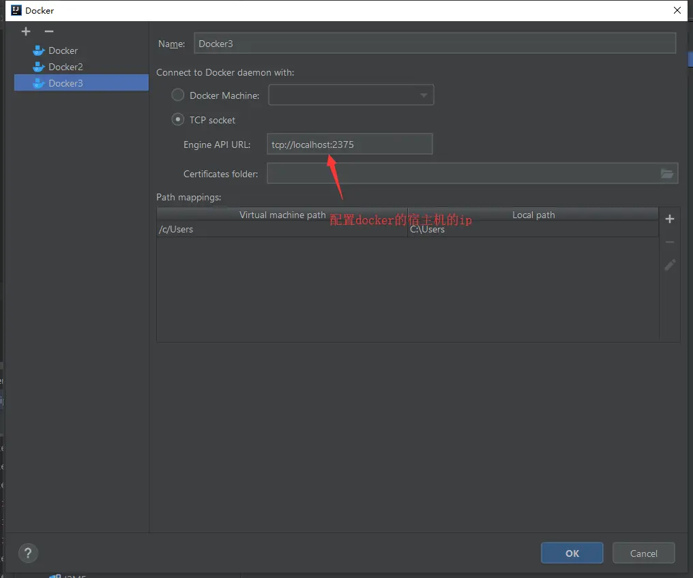This screenshot has height=578, width=693.
Task: Choose the TCP socket radio option
Action: (177, 120)
